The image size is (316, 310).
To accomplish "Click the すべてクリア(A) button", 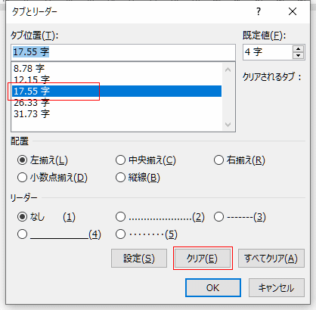I will pyautogui.click(x=271, y=259).
